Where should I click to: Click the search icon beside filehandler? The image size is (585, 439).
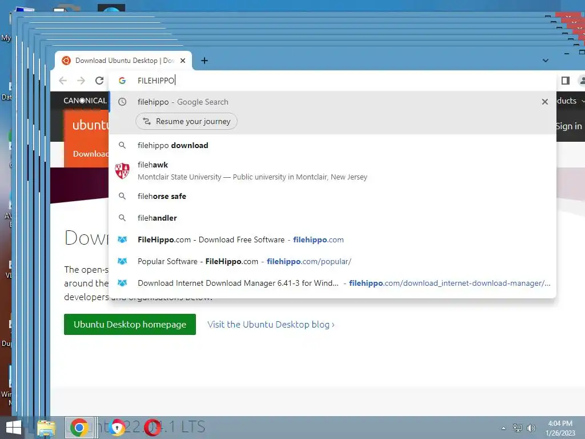[122, 218]
